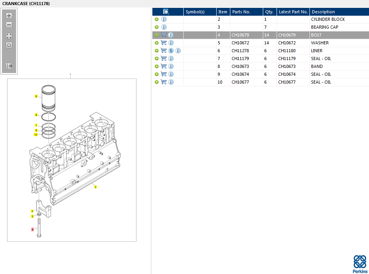This screenshot has width=369, height=274.
Task: Sort table by Parts No. column header
Action: point(241,12)
